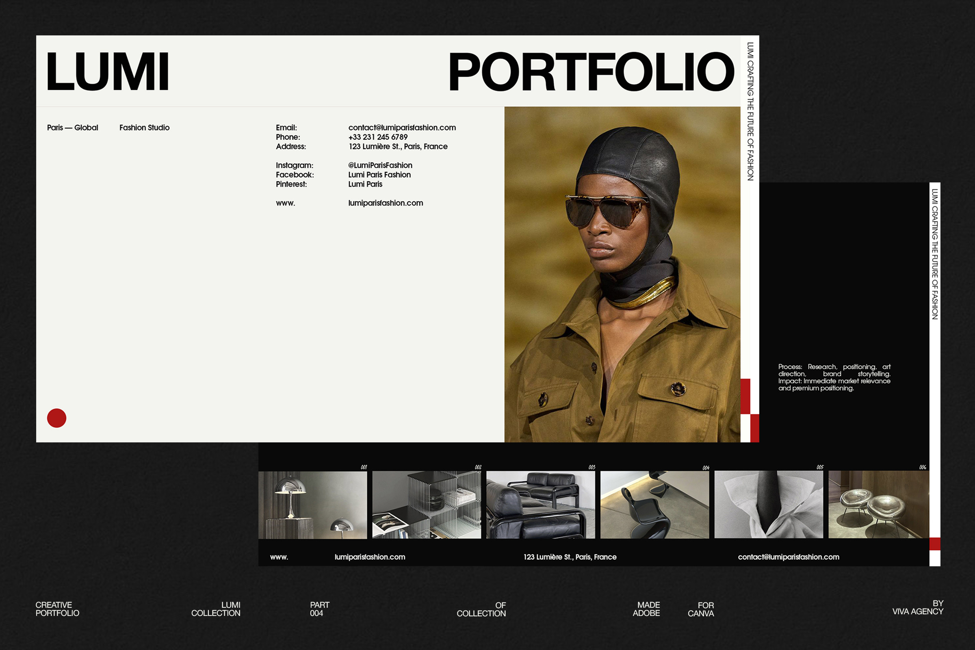This screenshot has width=975, height=650.
Task: Click the BY VIVA AGENCY credit
Action: 919,609
